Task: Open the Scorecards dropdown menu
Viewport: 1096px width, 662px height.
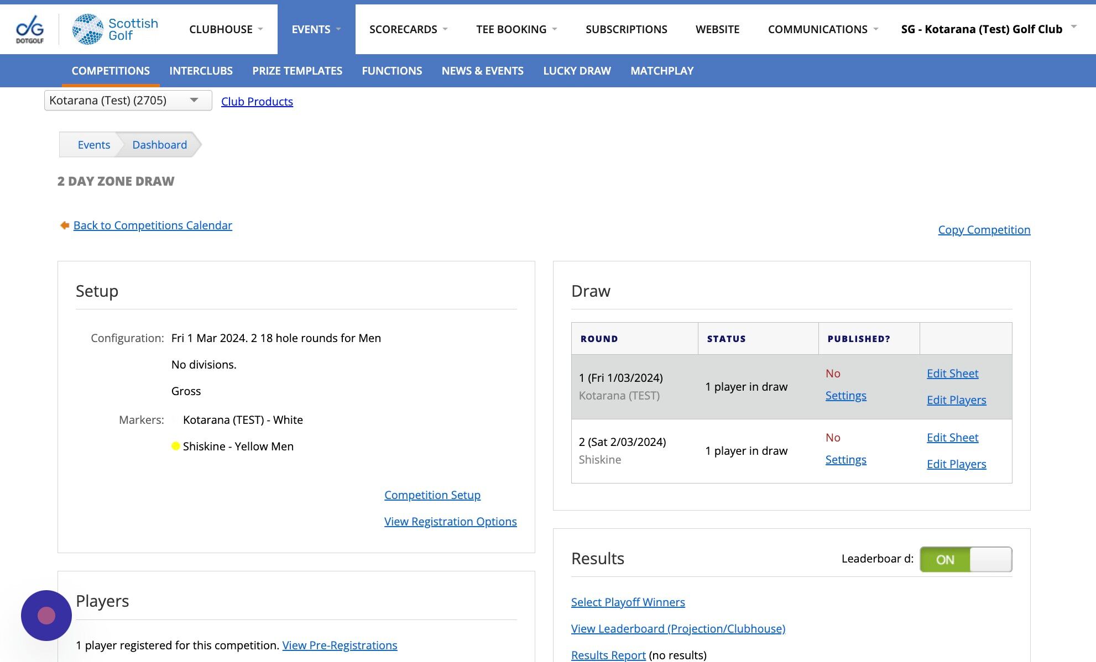Action: click(408, 29)
